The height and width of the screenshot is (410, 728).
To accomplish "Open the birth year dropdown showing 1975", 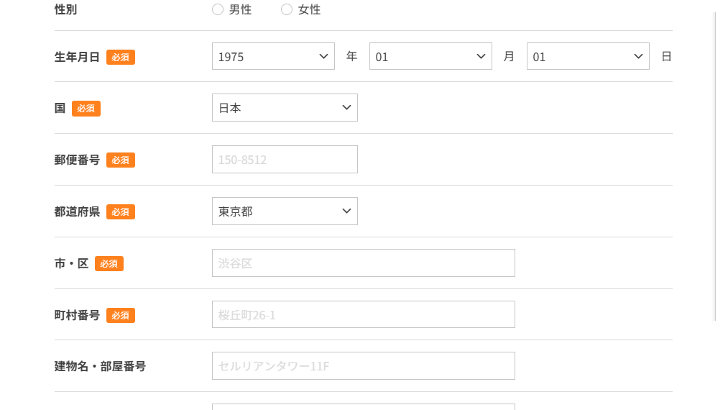I will coord(273,56).
